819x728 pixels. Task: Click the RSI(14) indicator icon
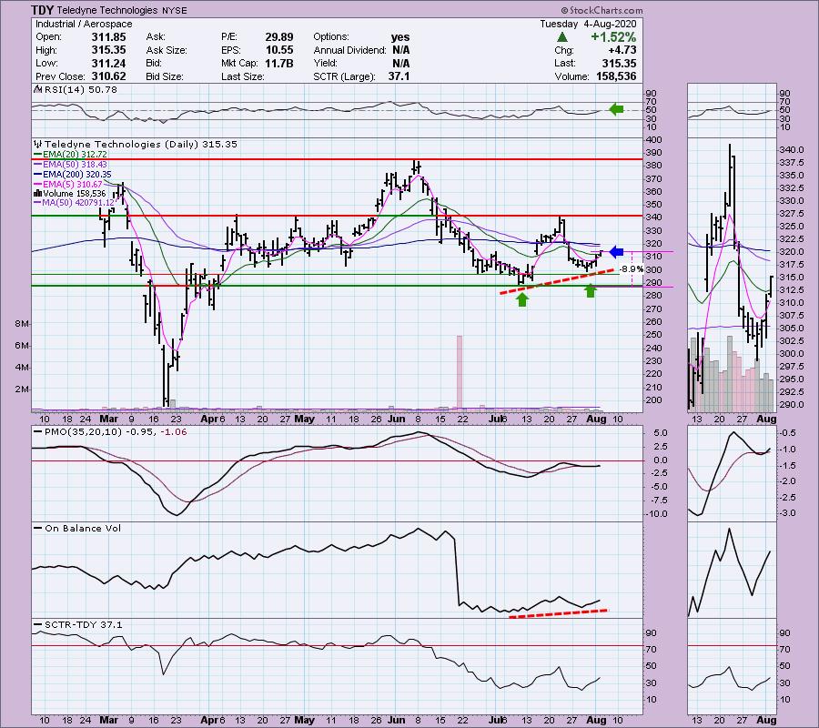point(35,89)
